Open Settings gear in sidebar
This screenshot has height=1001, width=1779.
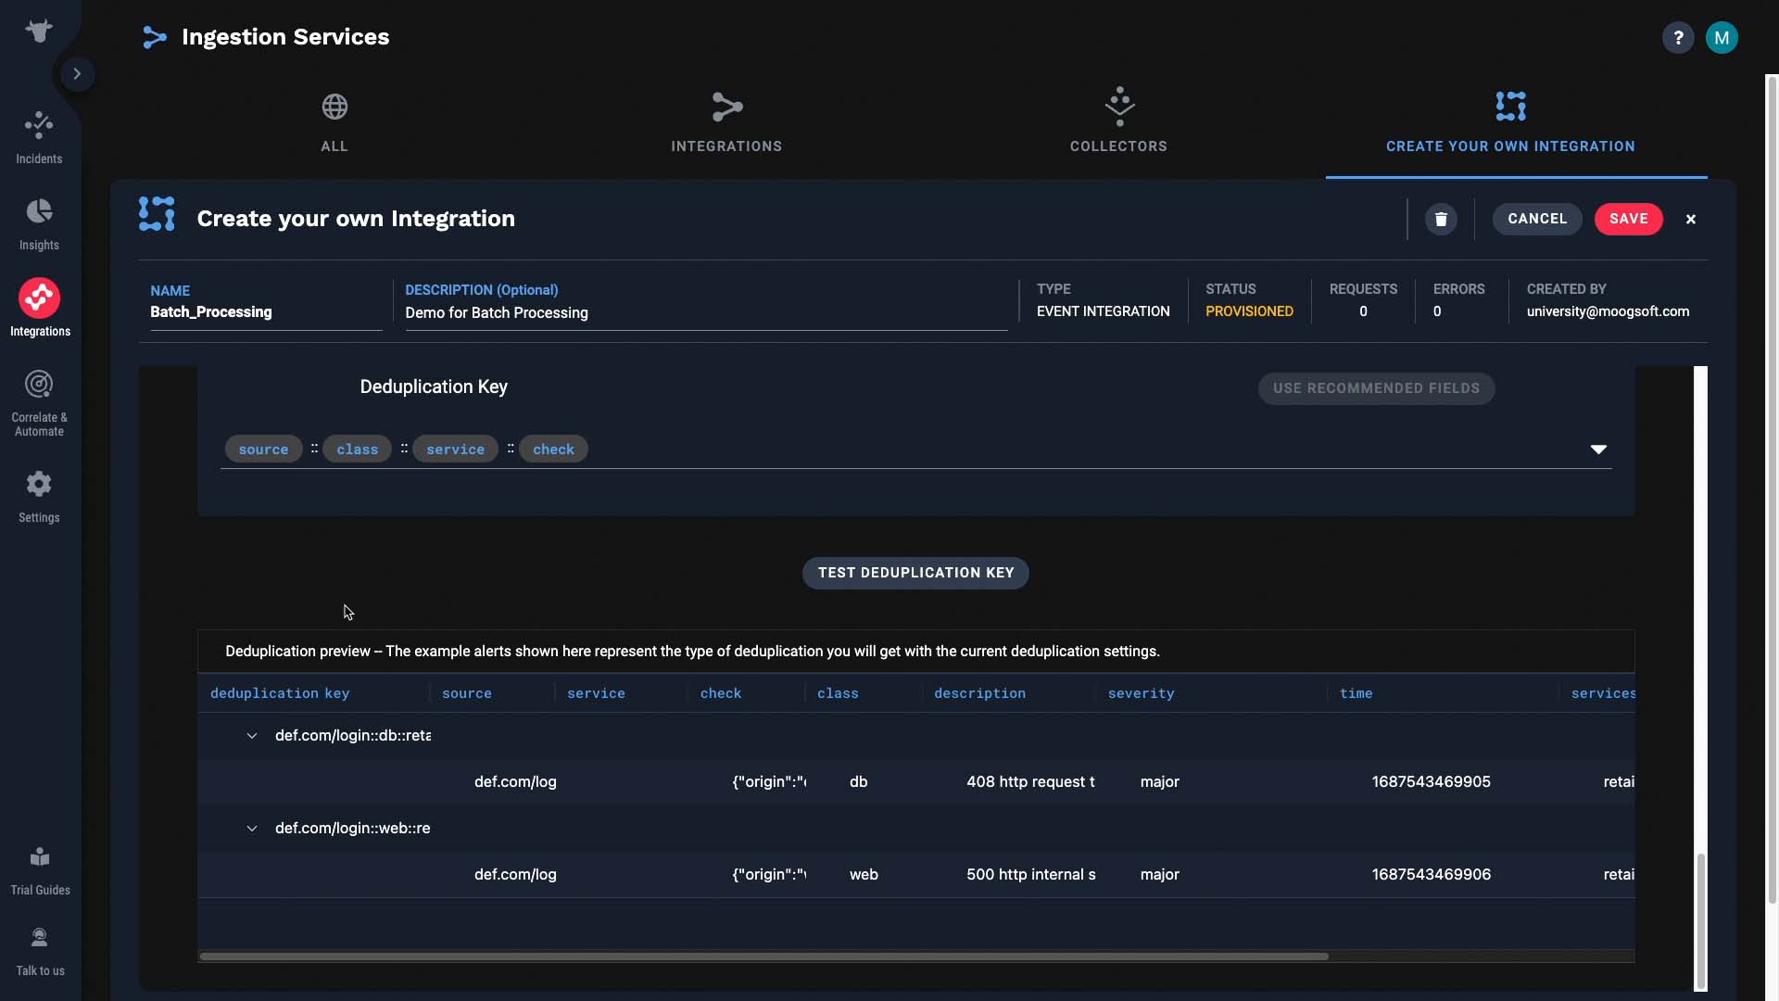39,497
